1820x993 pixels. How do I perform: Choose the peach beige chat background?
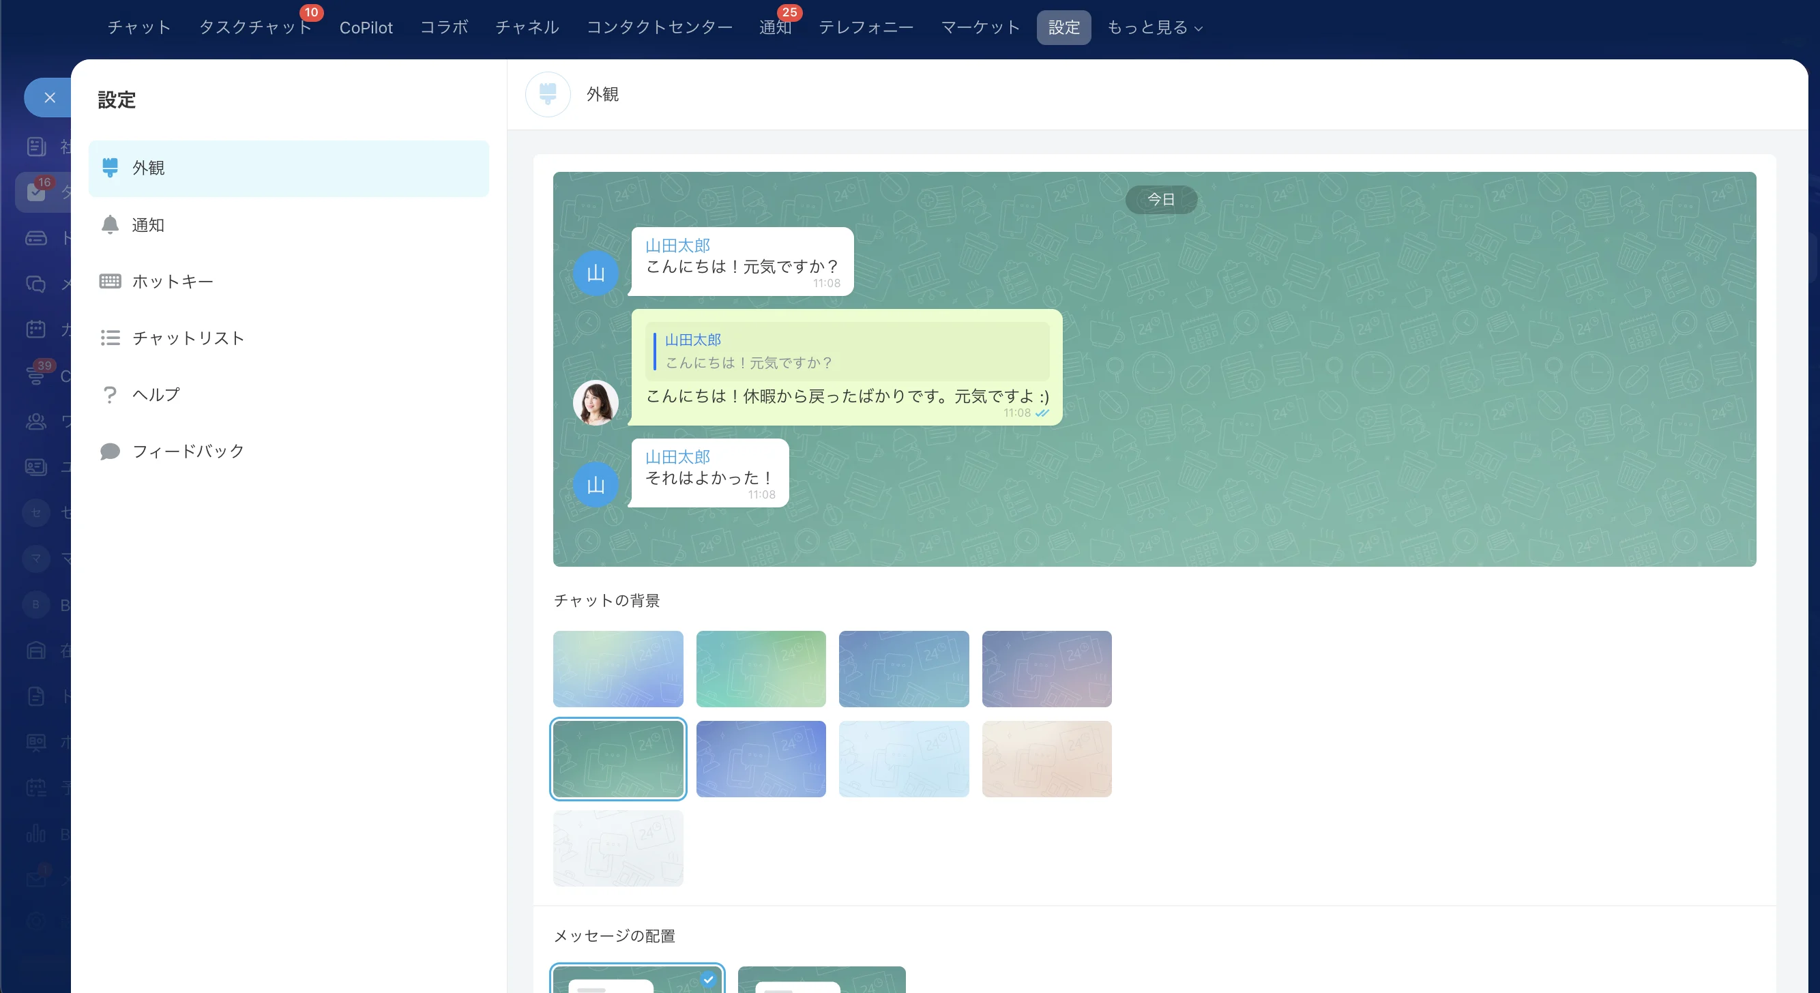1046,759
